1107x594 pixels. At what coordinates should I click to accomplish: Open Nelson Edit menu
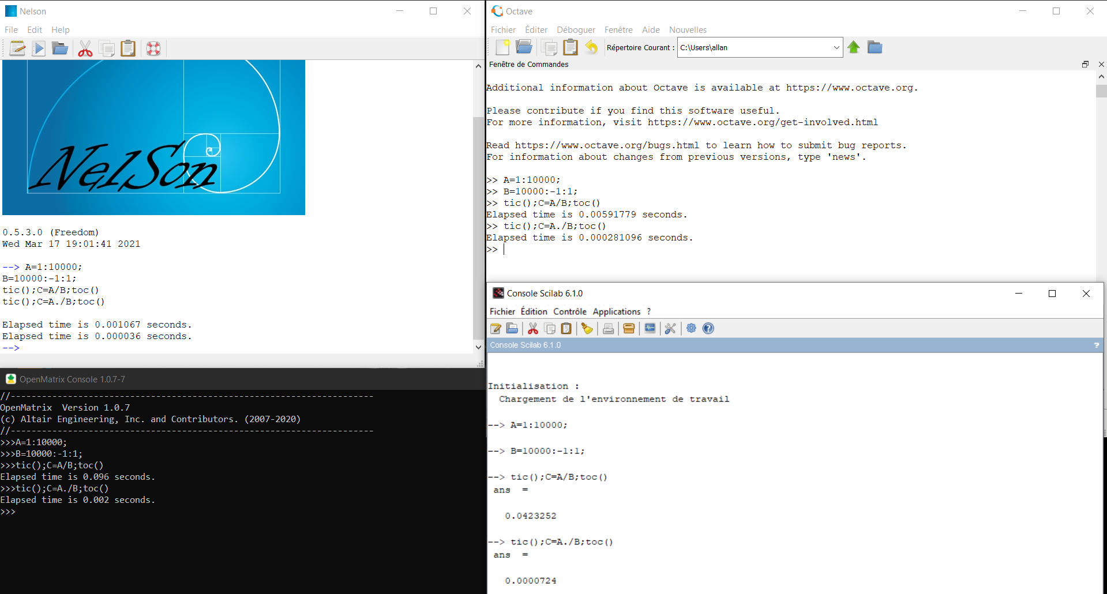35,30
